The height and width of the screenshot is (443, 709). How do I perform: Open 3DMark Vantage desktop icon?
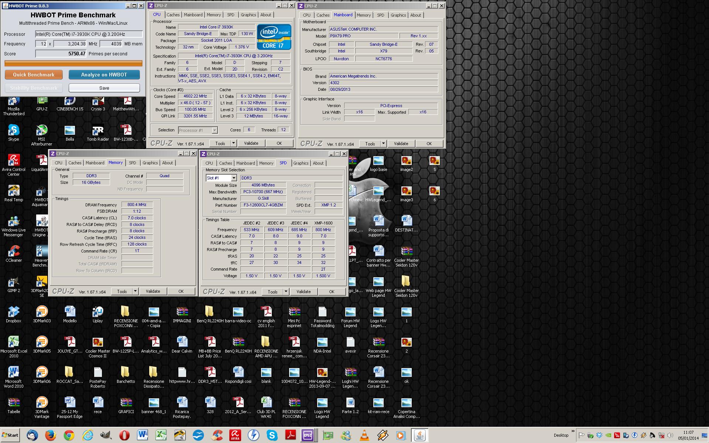(42, 407)
